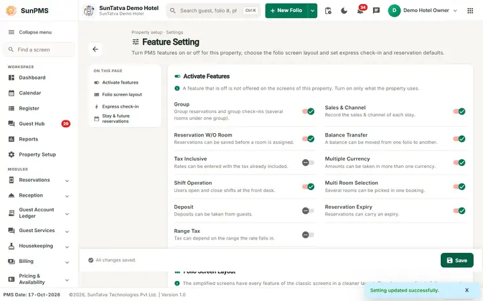Expand the Reservations module chevron
This screenshot has height=301, width=483.
[67, 181]
